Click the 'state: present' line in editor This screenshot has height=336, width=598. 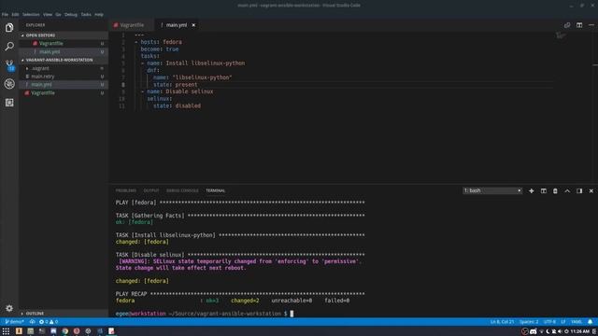[176, 85]
